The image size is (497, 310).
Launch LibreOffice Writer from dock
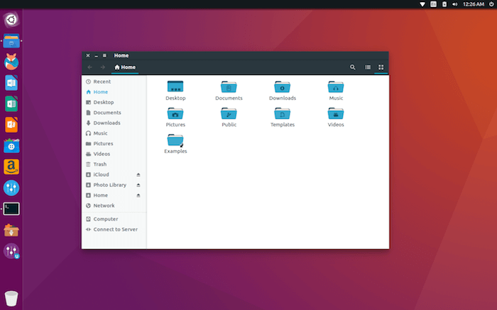coord(11,83)
